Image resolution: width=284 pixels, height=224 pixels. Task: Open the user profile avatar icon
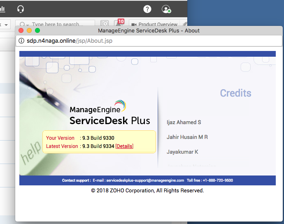(166, 9)
